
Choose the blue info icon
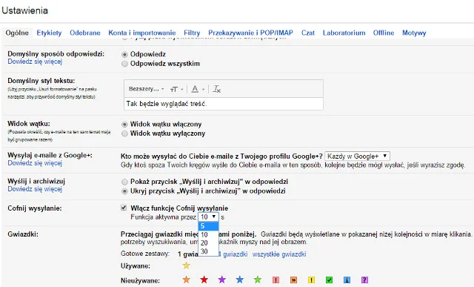point(347,280)
